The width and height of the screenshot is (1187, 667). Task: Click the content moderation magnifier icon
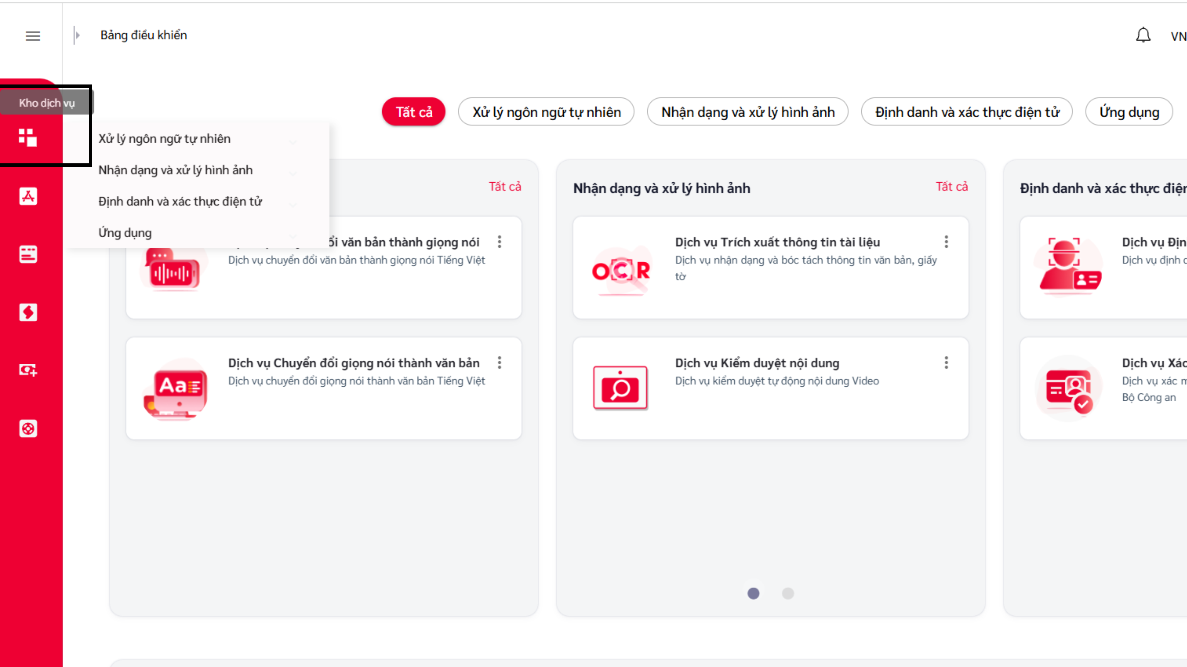click(x=620, y=388)
